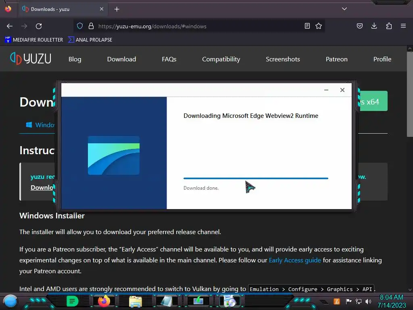Open the Download nav item

(x=121, y=59)
